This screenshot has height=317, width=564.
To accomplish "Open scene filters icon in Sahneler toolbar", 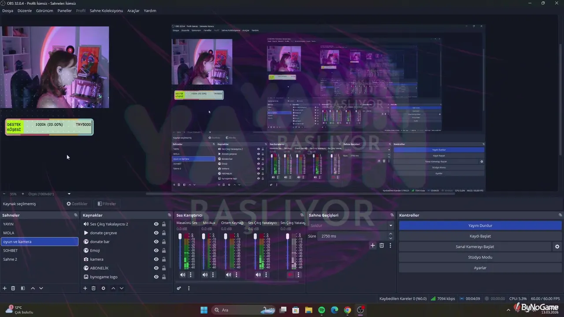I will click(x=23, y=288).
